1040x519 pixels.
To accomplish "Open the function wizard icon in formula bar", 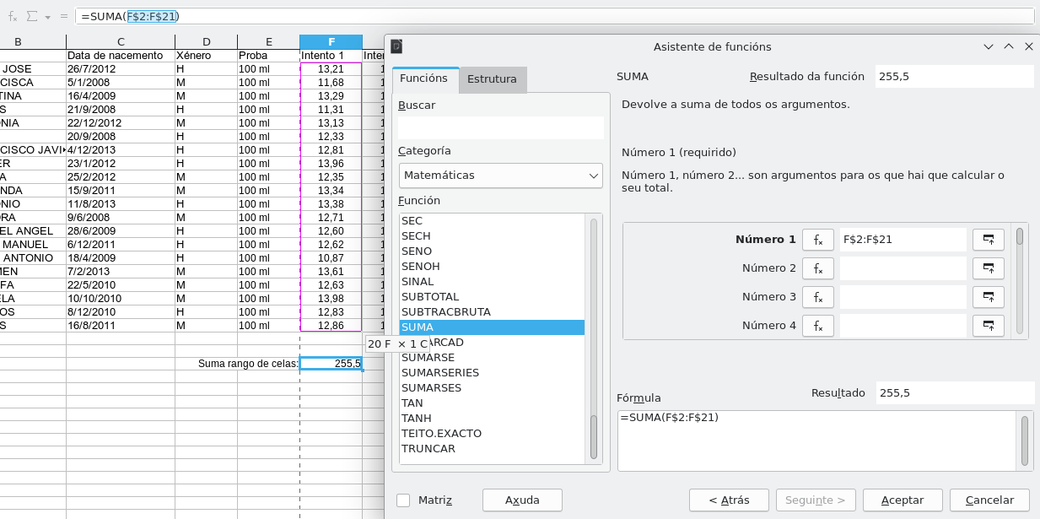I will point(13,16).
